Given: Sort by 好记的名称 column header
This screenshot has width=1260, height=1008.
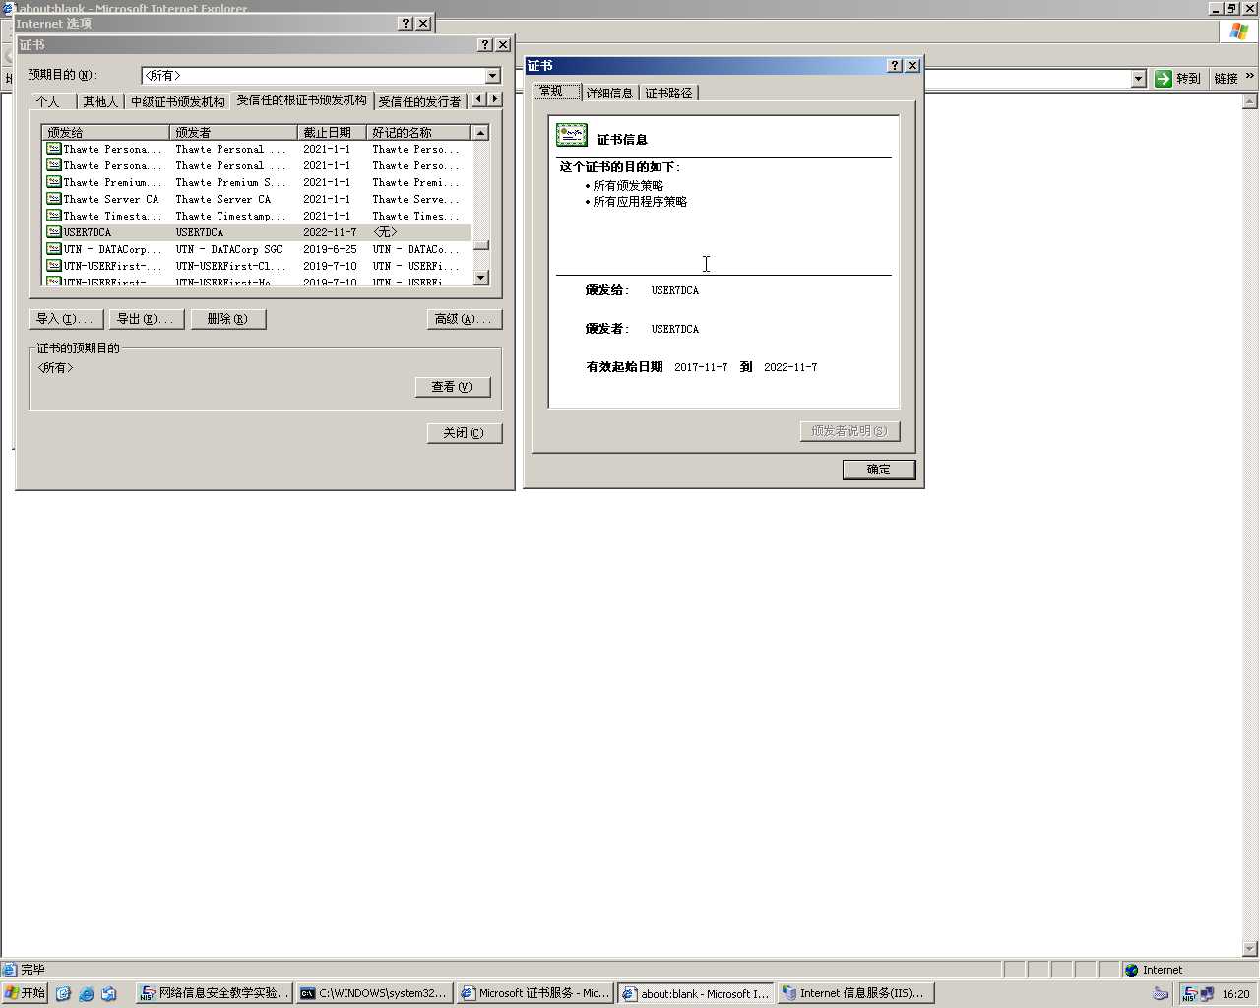Looking at the screenshot, I should point(419,132).
